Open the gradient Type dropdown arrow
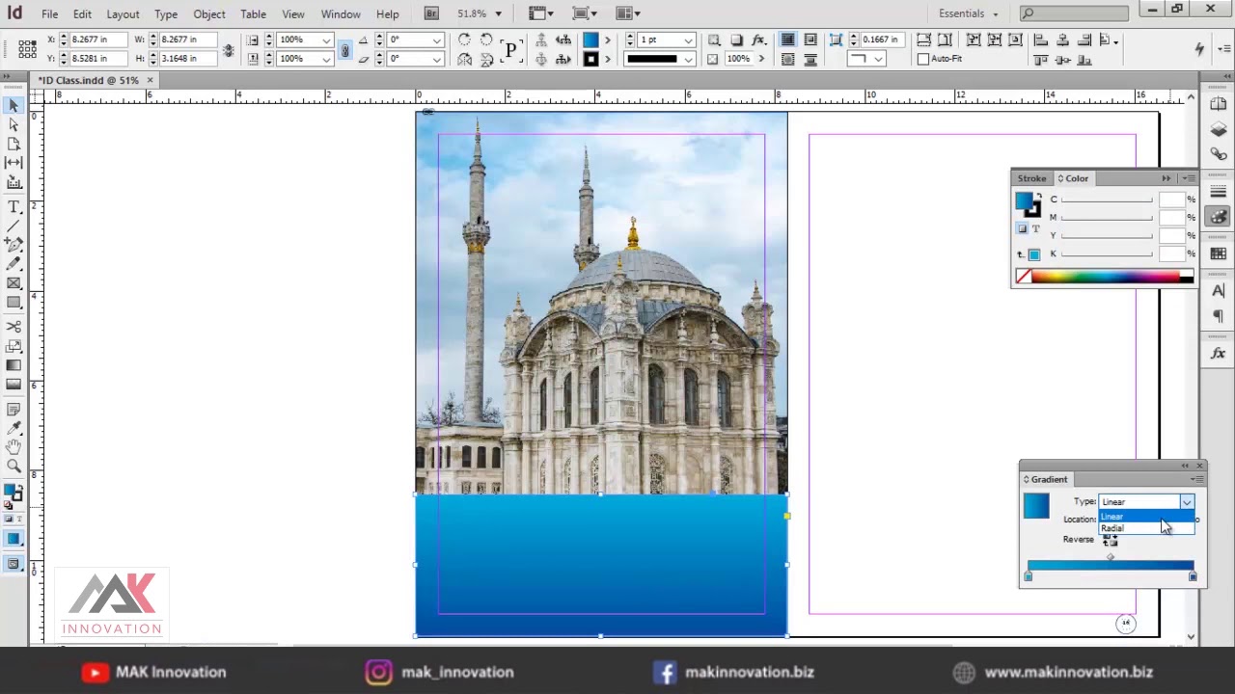Screen dimensions: 1235x694 (x=1187, y=502)
